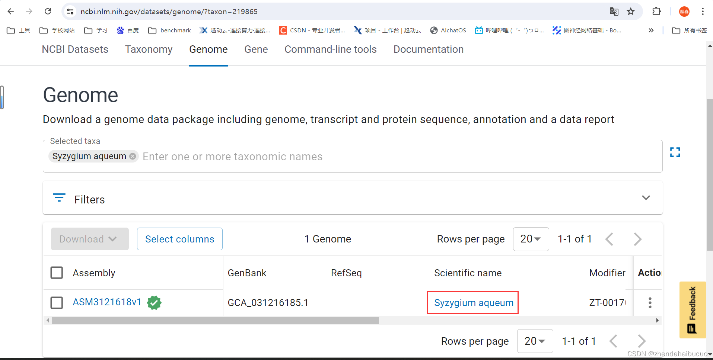Open the Download dropdown

point(89,239)
